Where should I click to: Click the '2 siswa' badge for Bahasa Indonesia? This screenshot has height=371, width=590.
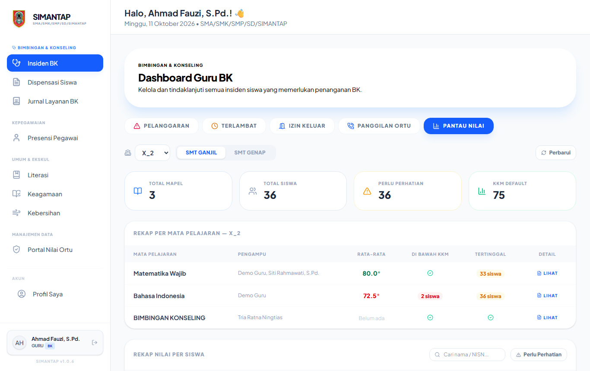click(x=430, y=296)
